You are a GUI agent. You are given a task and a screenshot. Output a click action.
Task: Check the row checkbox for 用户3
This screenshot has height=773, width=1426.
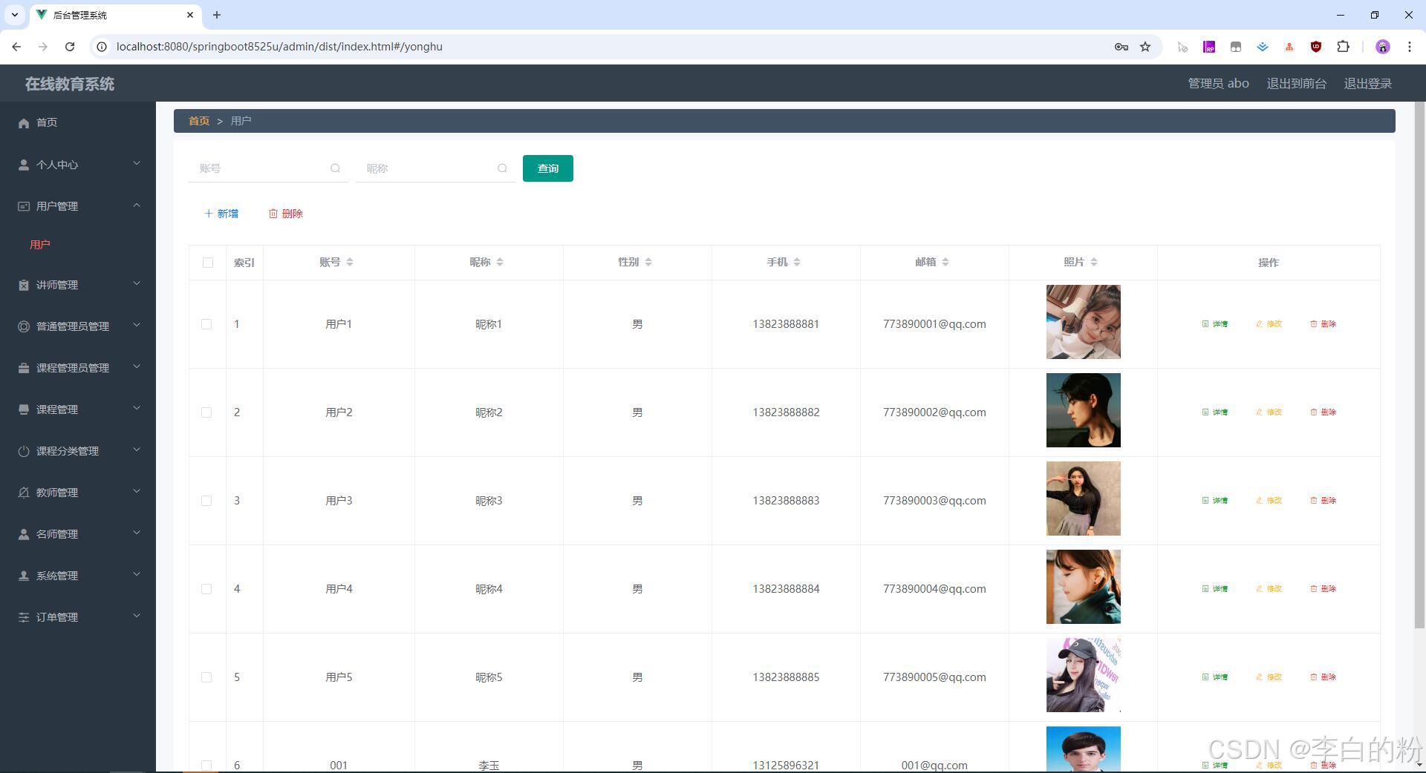pyautogui.click(x=206, y=501)
